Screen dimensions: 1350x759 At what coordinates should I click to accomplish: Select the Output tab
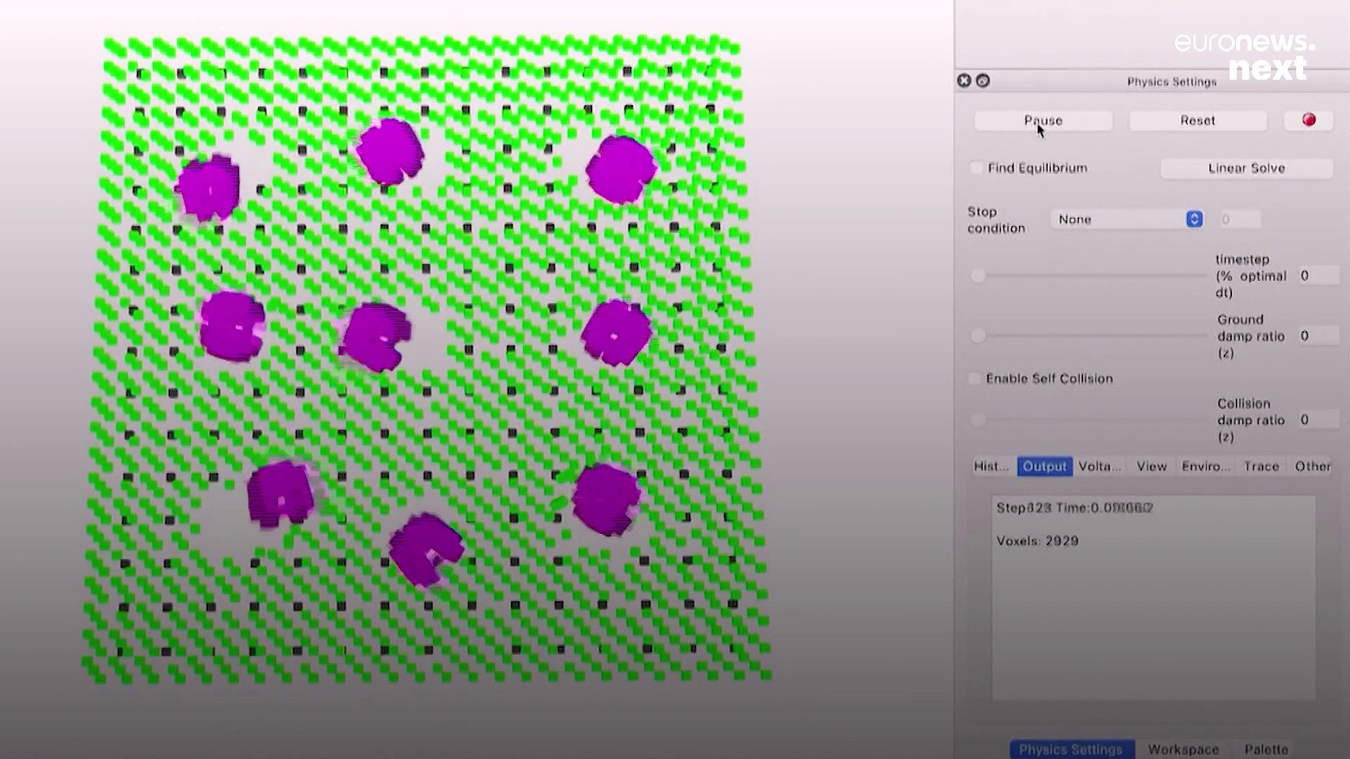(x=1044, y=467)
